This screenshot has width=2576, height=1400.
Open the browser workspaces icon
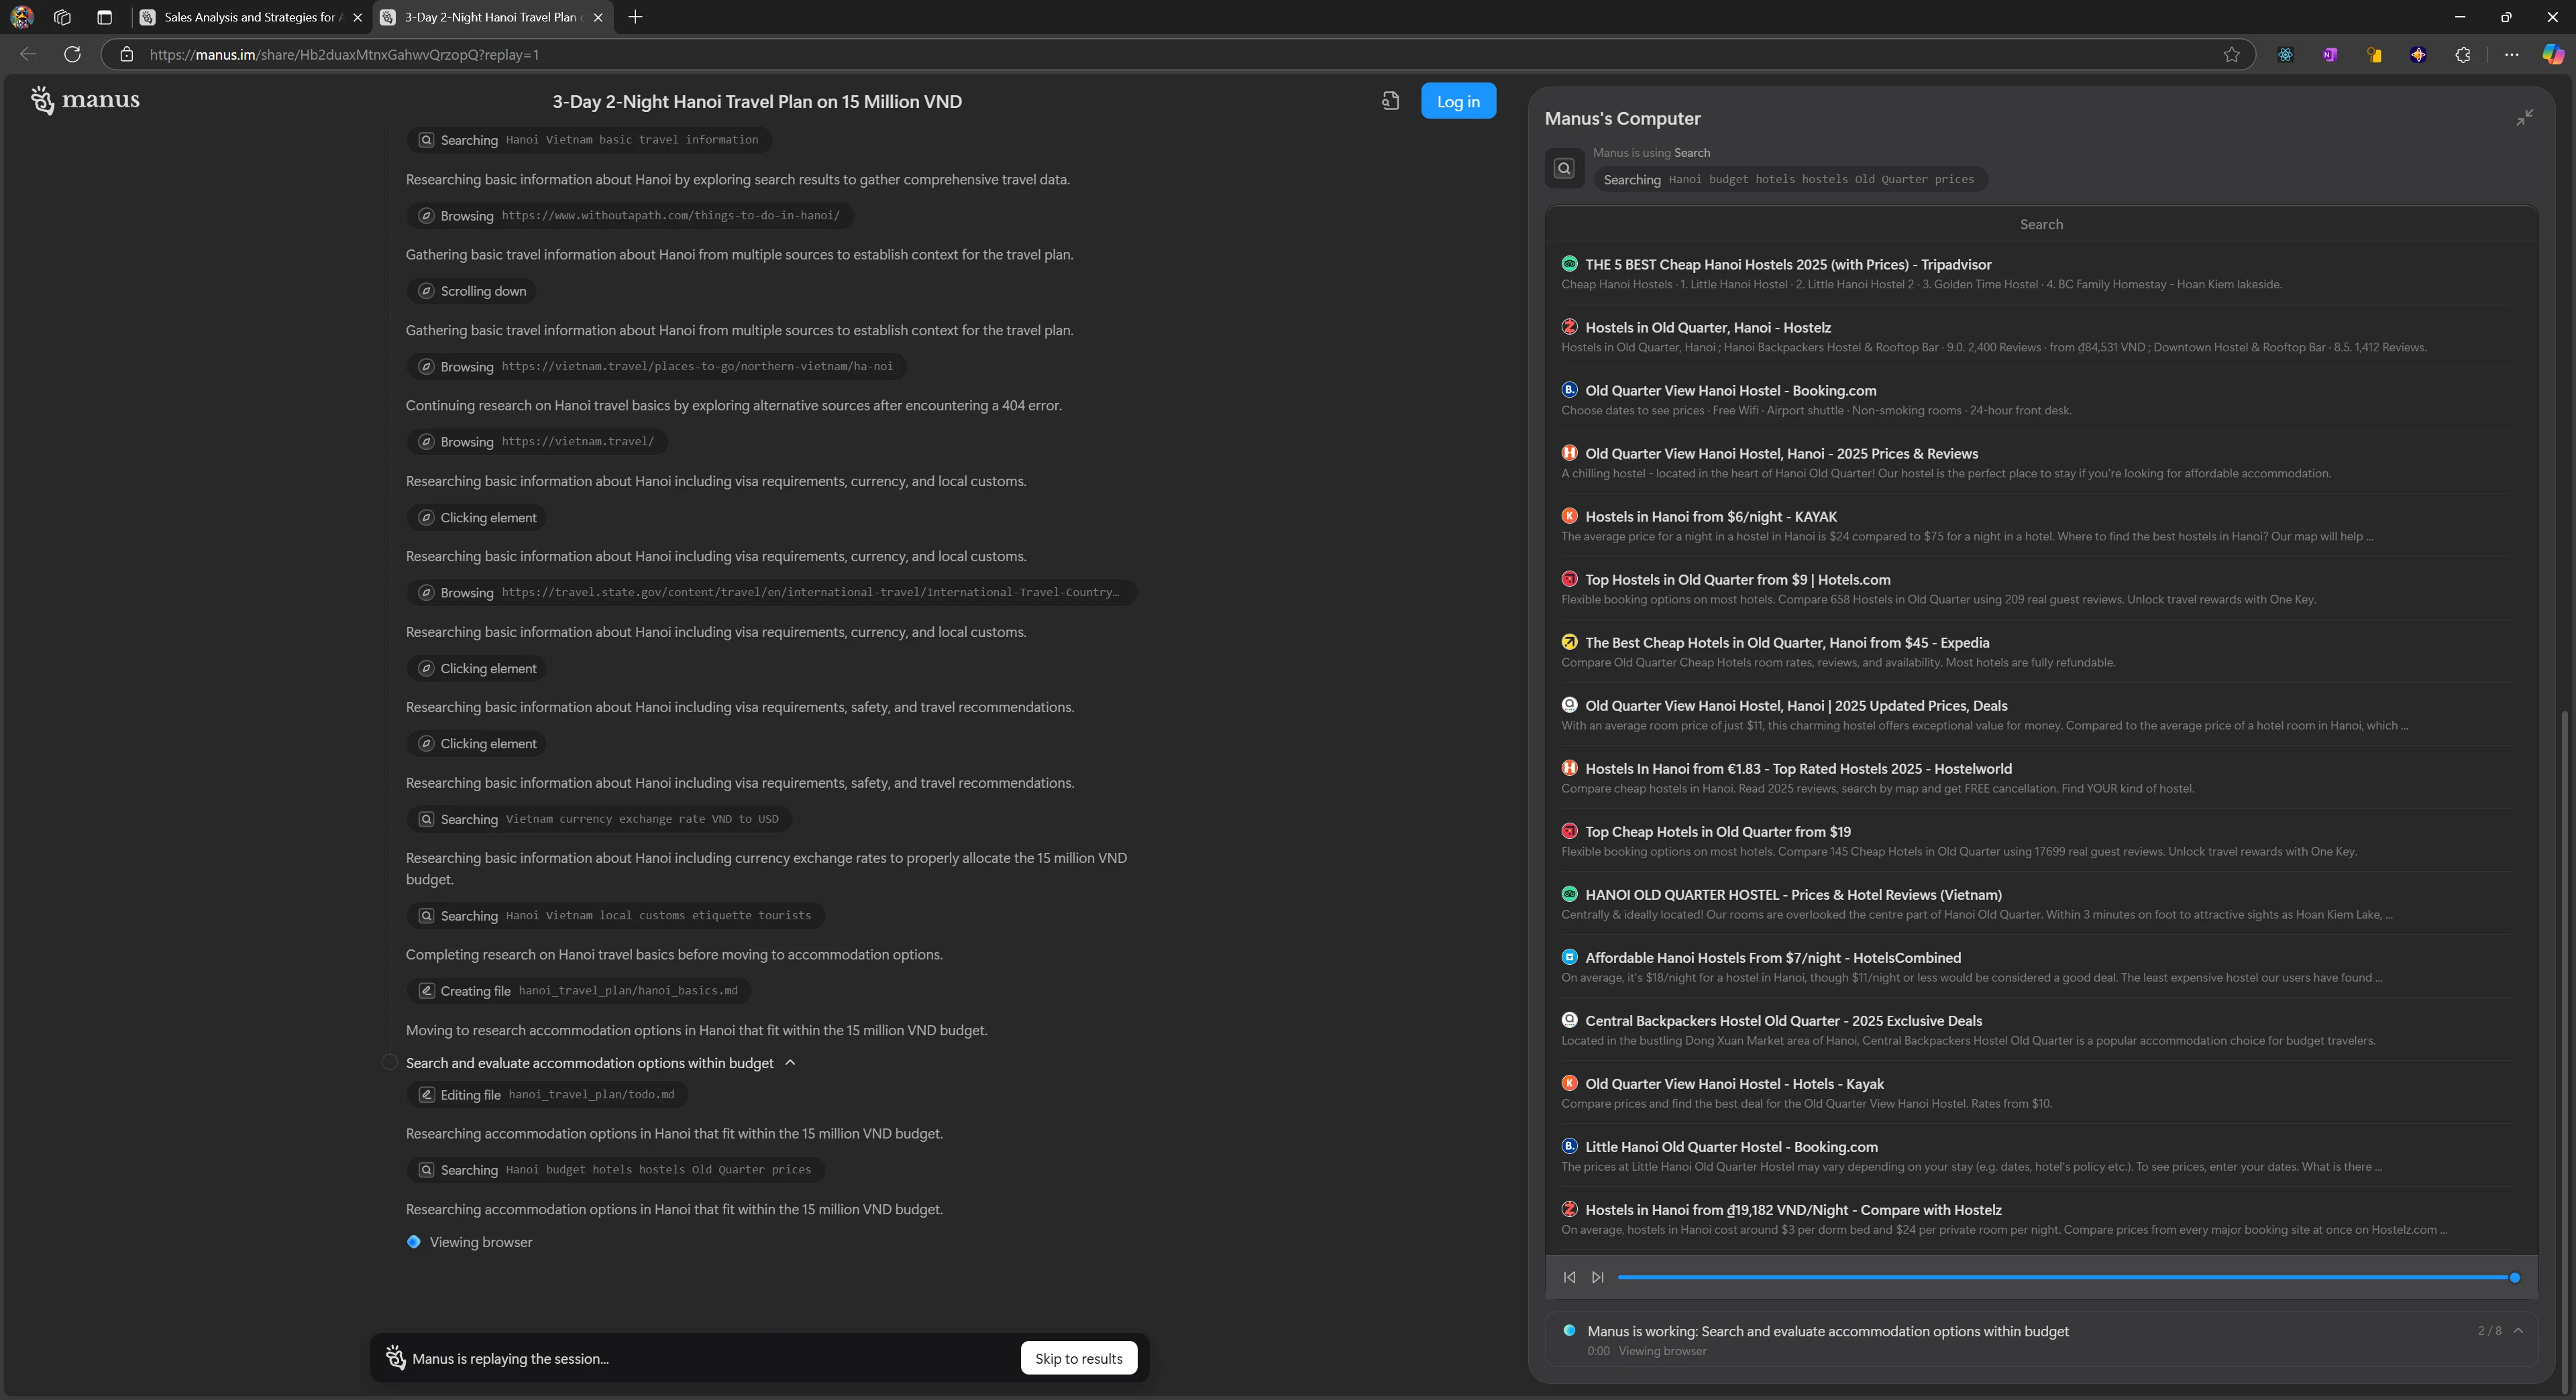(62, 17)
